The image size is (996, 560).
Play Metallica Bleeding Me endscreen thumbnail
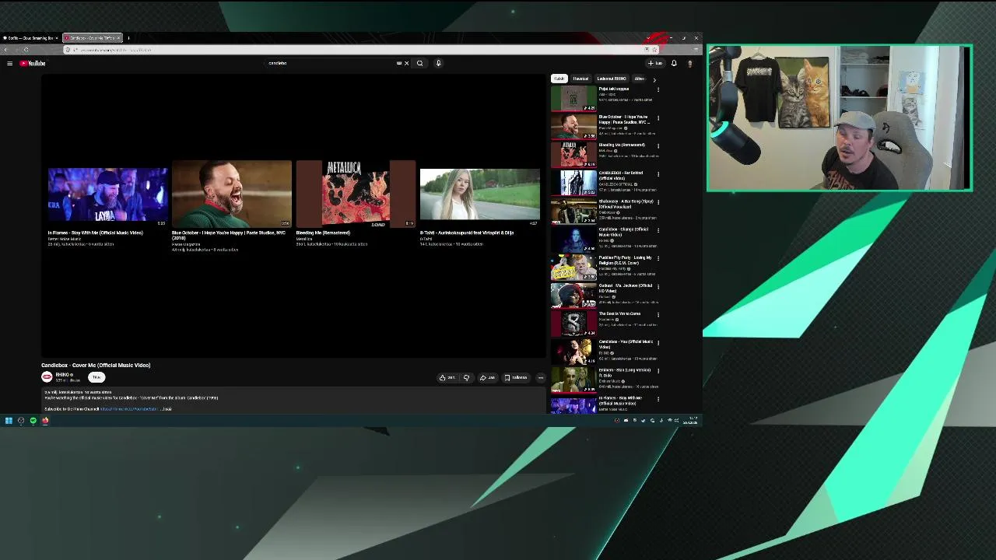(x=356, y=194)
